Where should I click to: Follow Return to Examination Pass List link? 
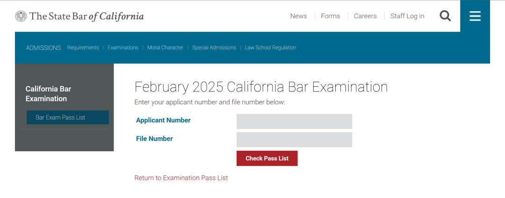pos(181,178)
